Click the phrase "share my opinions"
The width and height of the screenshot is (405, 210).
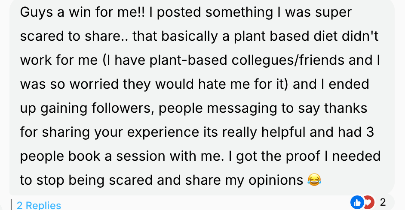click(244, 180)
